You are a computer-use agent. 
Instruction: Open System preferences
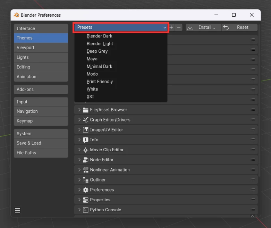(x=41, y=134)
